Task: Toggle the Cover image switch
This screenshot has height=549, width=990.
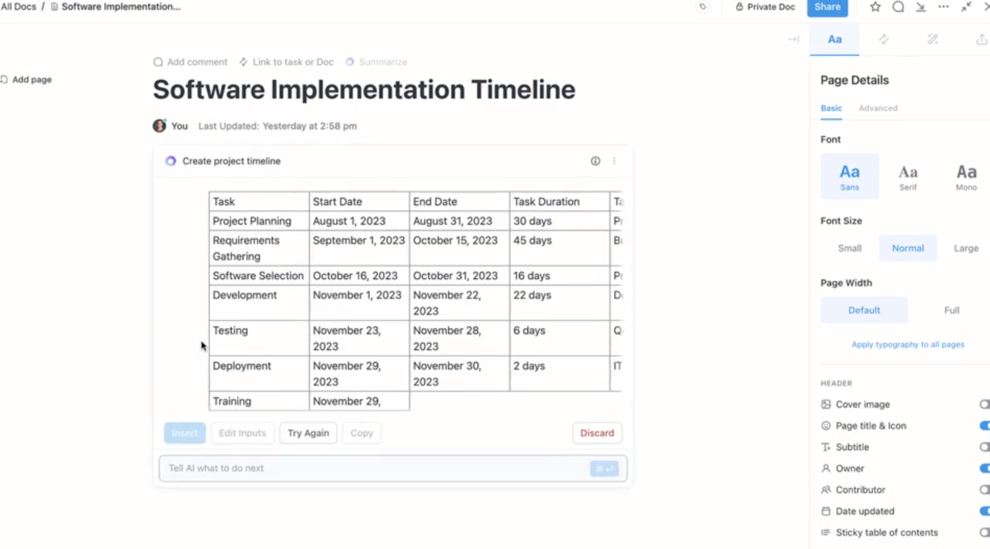Action: pyautogui.click(x=984, y=404)
